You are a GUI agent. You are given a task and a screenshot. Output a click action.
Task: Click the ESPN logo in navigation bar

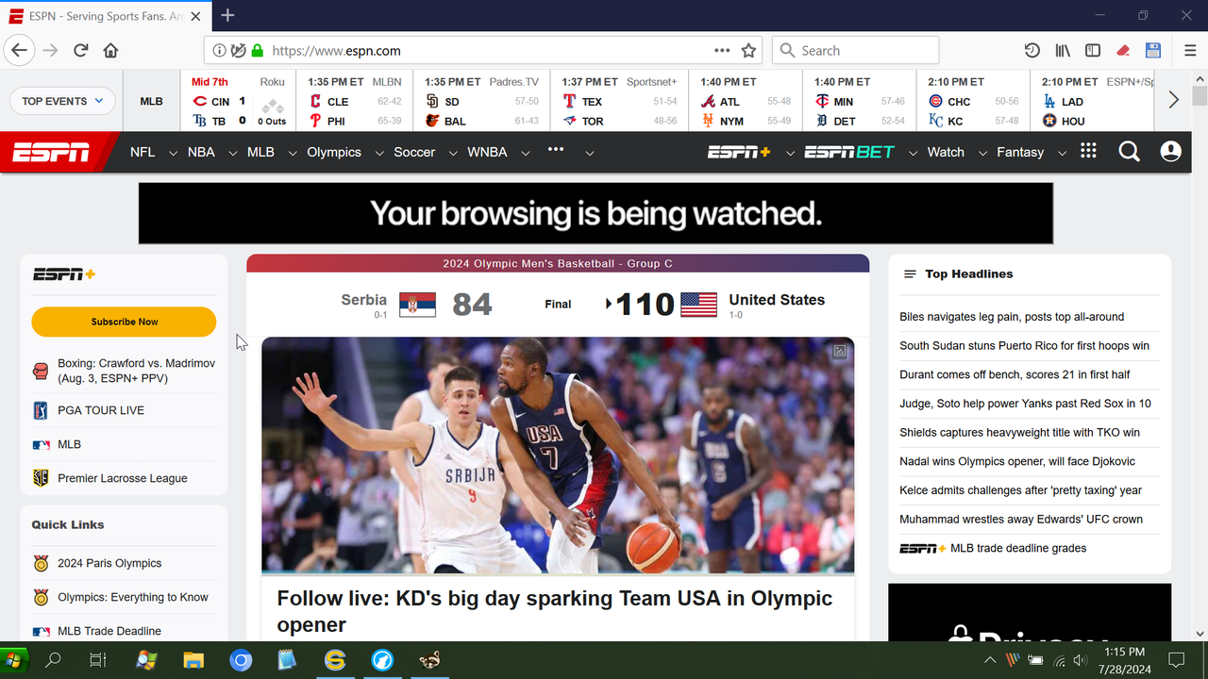[x=51, y=152]
